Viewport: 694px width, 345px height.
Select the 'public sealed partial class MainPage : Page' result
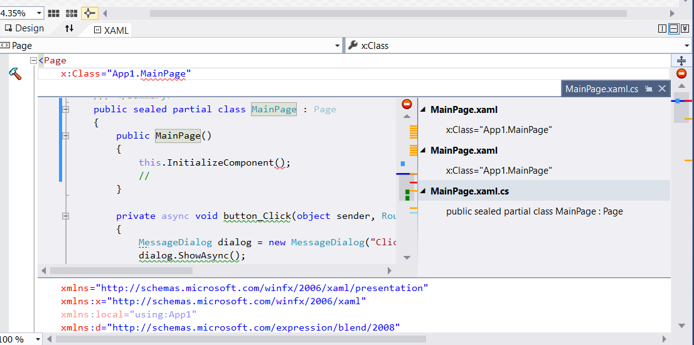click(x=534, y=211)
